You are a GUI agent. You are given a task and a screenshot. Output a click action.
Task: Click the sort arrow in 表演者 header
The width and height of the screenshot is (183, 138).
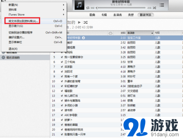click(x=152, y=33)
